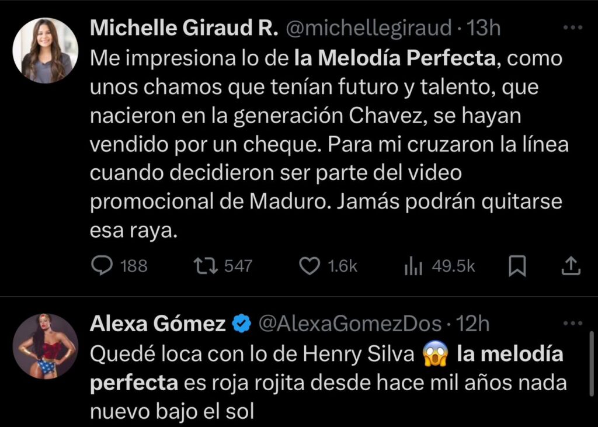Open Michelle Giraud's profile picture
Screen dimensions: 598x427
coord(46,50)
